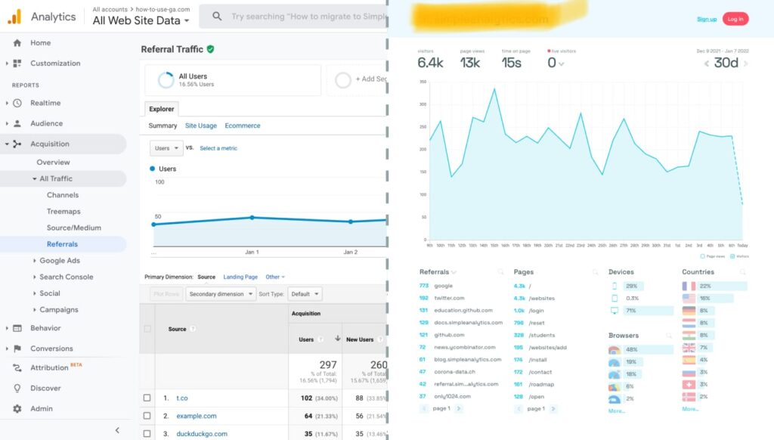Select the Ecommerce tab
Viewport: 774px width, 440px height.
242,125
